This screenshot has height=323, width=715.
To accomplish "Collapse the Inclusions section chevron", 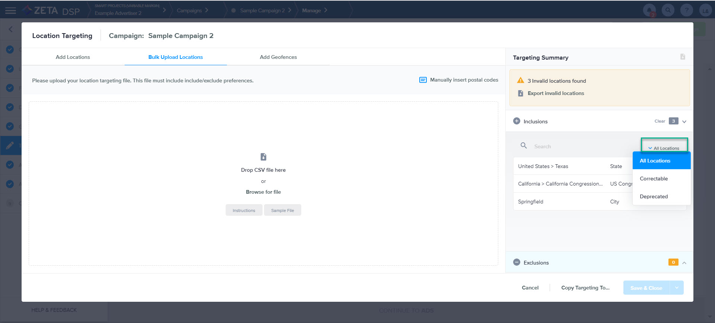I will click(x=684, y=121).
